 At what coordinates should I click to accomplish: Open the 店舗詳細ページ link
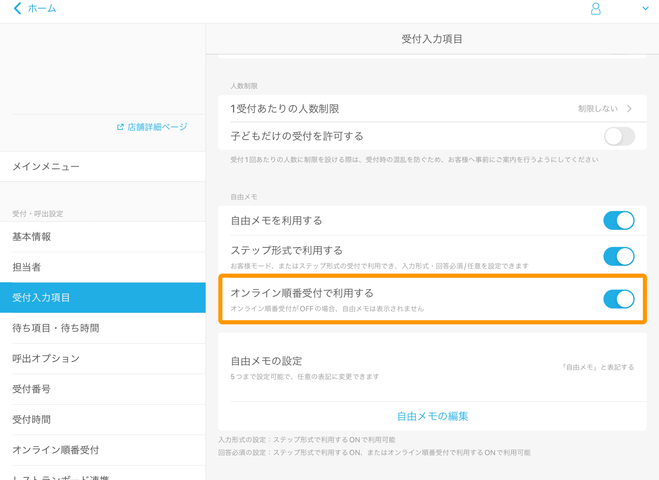pyautogui.click(x=157, y=127)
